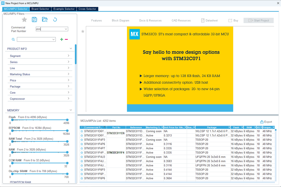The width and height of the screenshot is (281, 187).
Task: Click the Datasheet button
Action: tap(209, 21)
